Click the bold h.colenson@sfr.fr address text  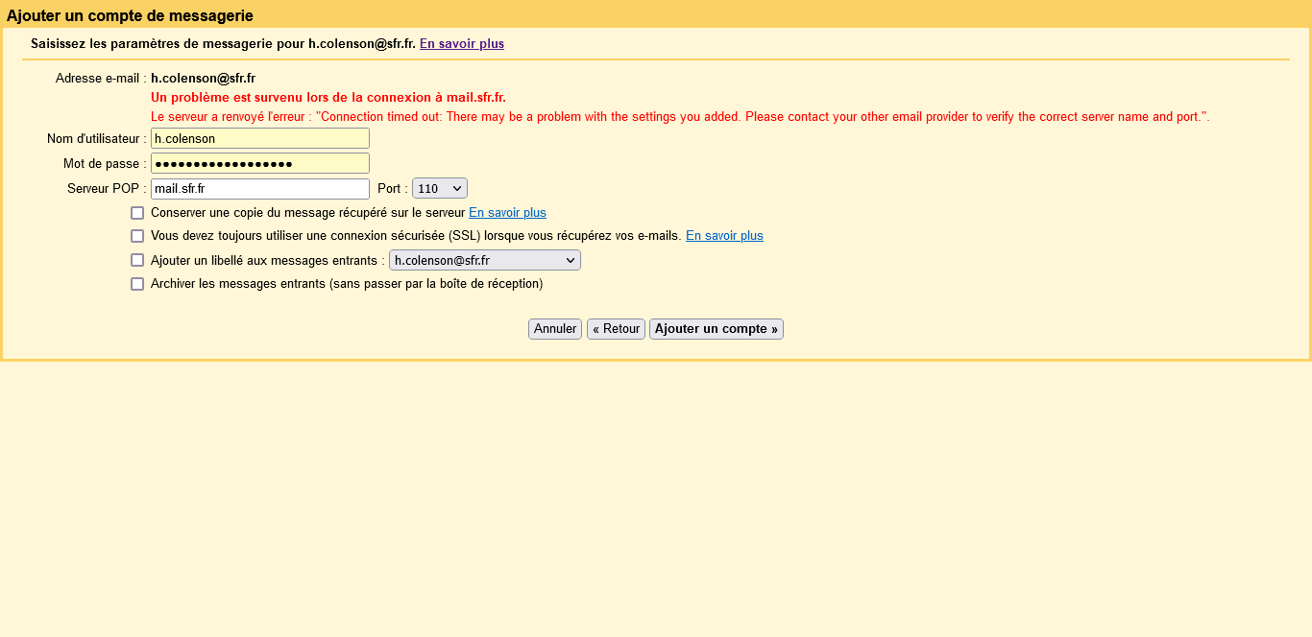(203, 79)
